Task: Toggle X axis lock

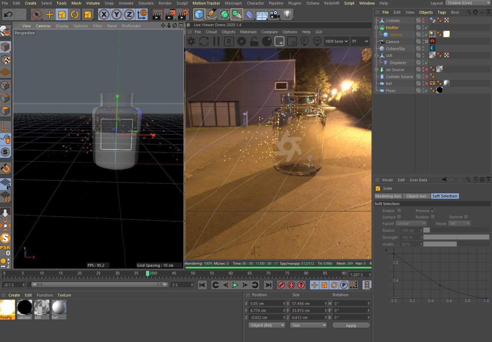Action: (x=103, y=15)
